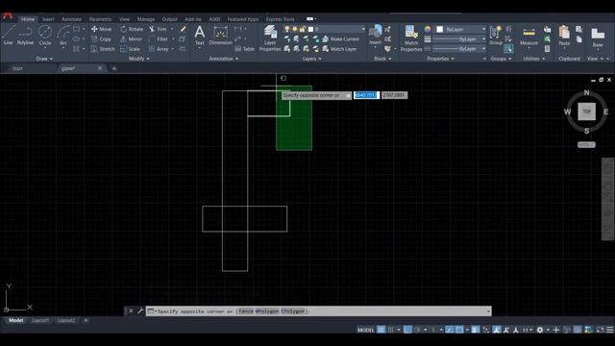Screen dimensions: 615x346
Task: Open status bar customization menu icon
Action: coord(610,330)
